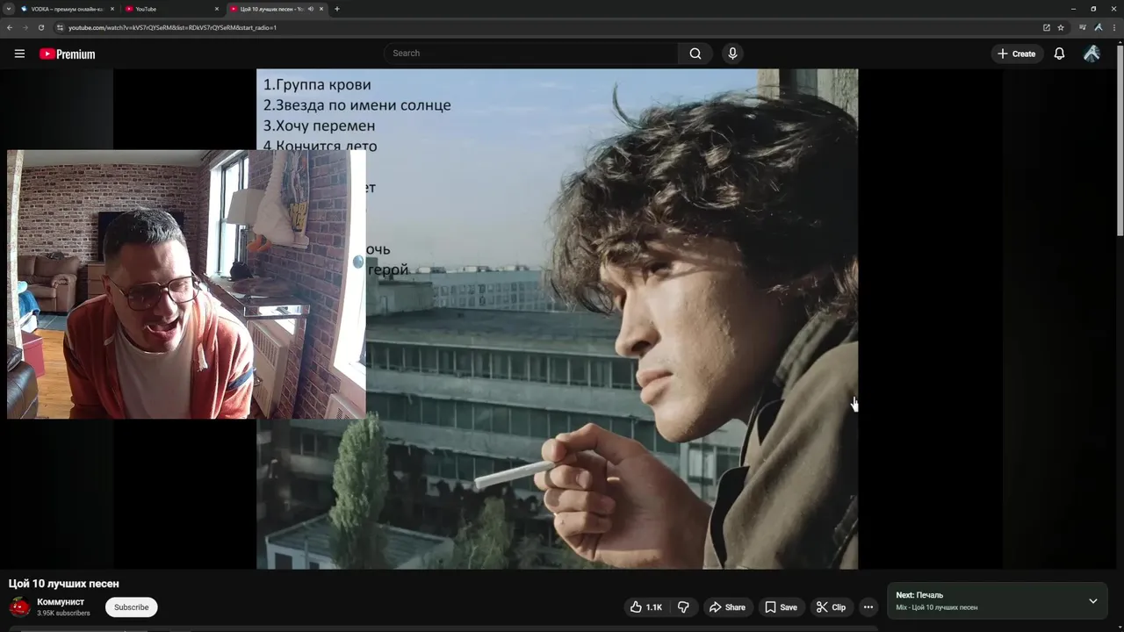Dislike the video with thumbs down
Image resolution: width=1124 pixels, height=632 pixels.
[683, 607]
